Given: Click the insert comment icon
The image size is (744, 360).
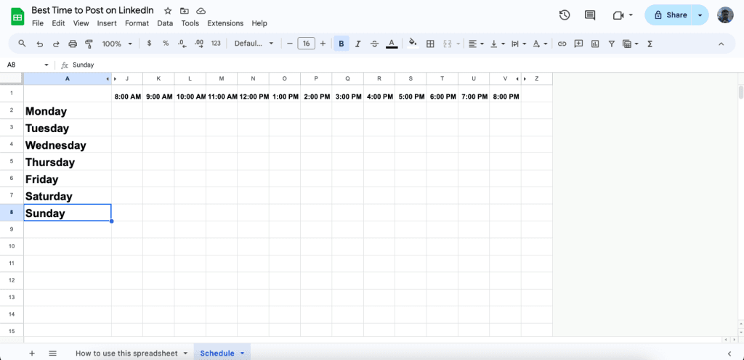Looking at the screenshot, I should coord(578,44).
